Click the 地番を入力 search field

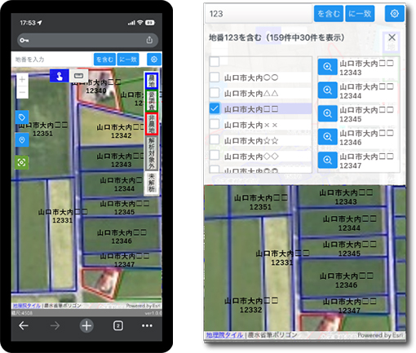pos(52,60)
